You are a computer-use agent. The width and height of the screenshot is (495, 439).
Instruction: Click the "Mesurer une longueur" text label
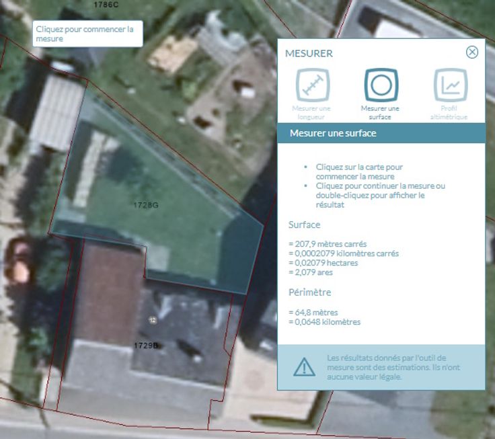[x=311, y=112]
